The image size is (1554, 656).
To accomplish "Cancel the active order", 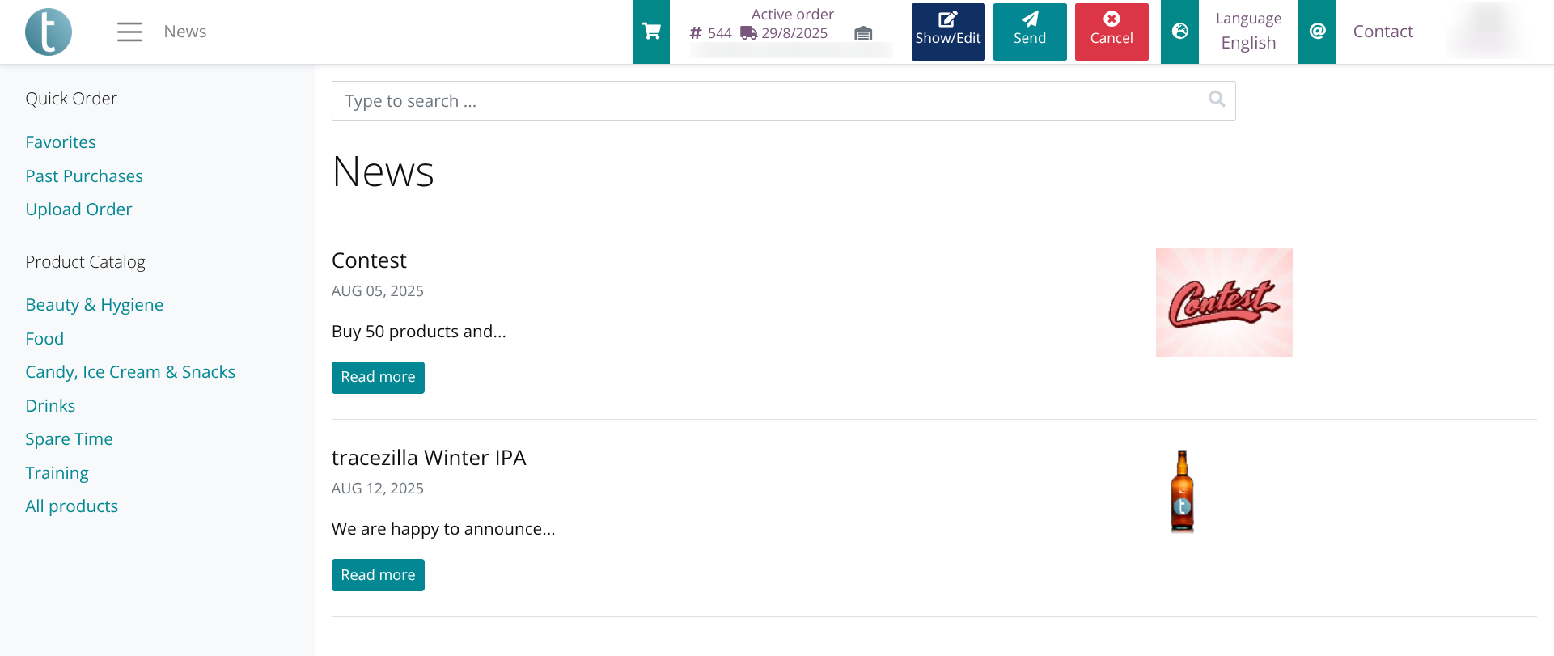I will (1112, 32).
